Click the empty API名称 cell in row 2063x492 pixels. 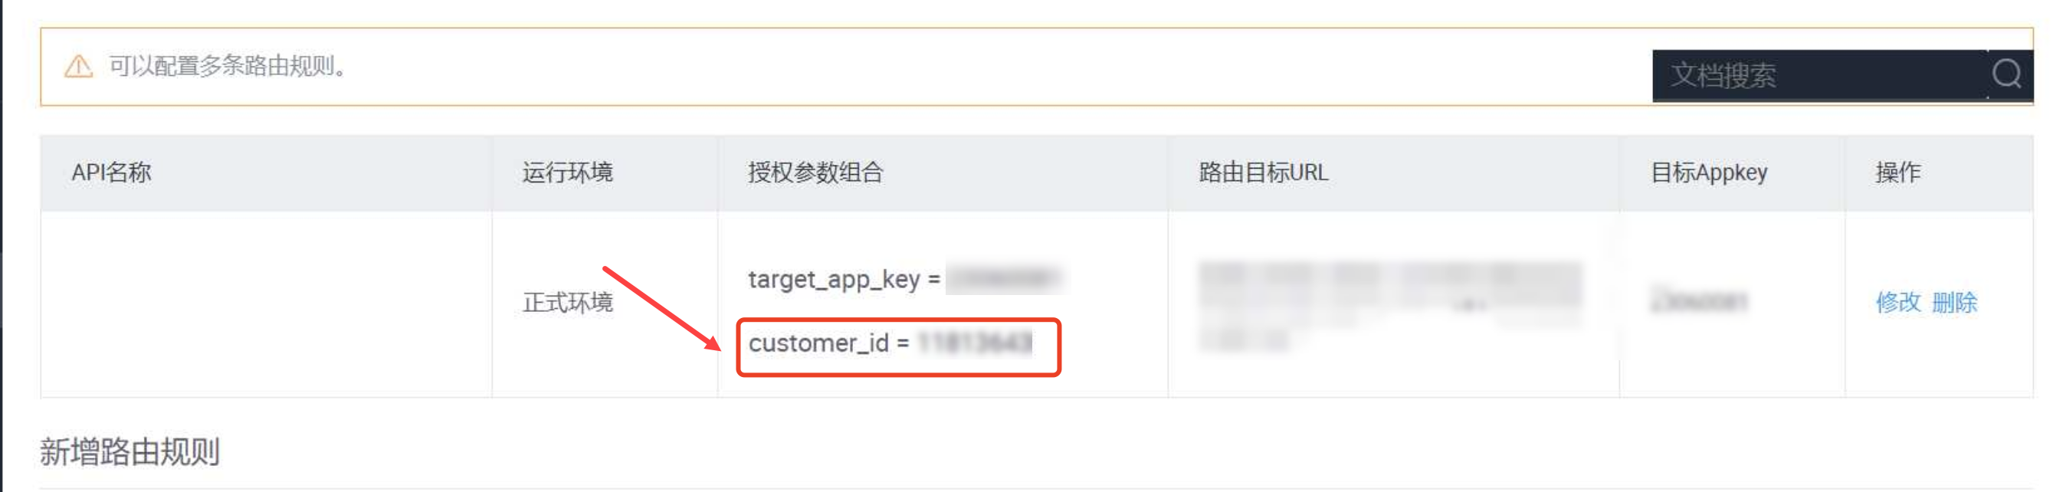(266, 304)
